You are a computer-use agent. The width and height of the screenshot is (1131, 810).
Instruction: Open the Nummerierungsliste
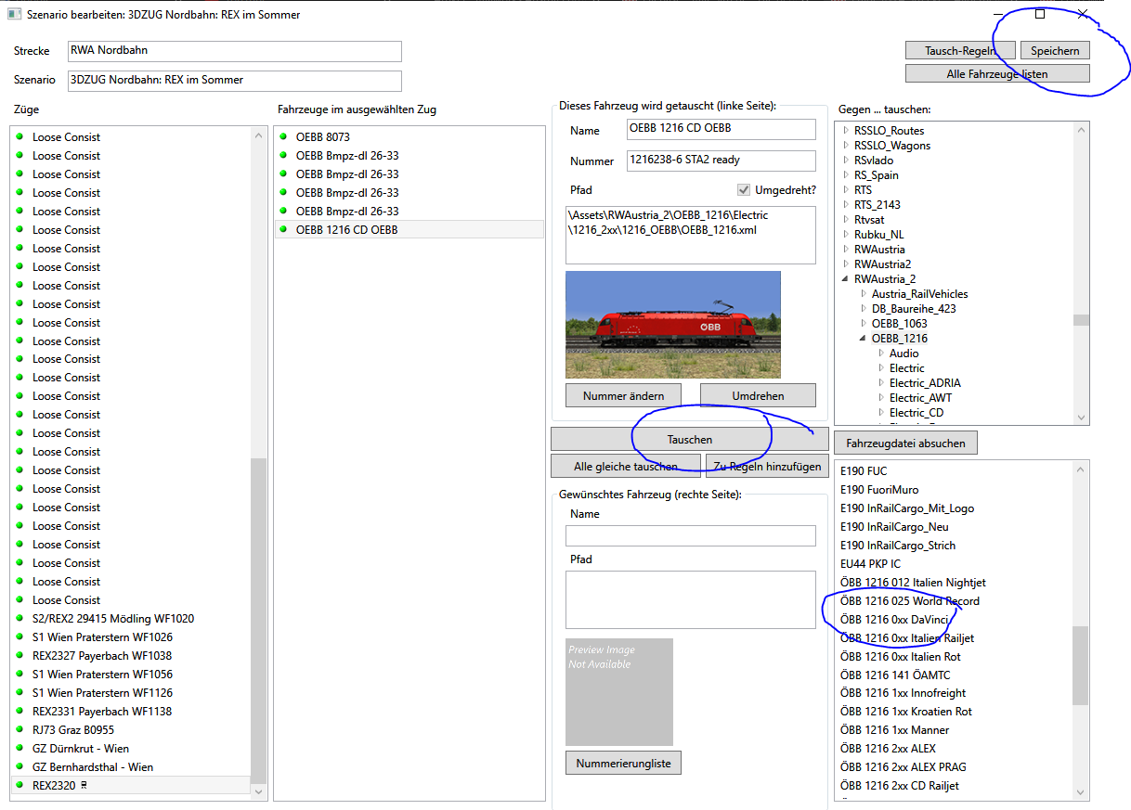tap(623, 763)
